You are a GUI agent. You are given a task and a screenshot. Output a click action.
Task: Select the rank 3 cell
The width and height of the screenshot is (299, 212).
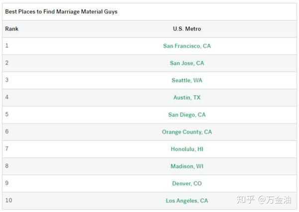click(x=7, y=80)
